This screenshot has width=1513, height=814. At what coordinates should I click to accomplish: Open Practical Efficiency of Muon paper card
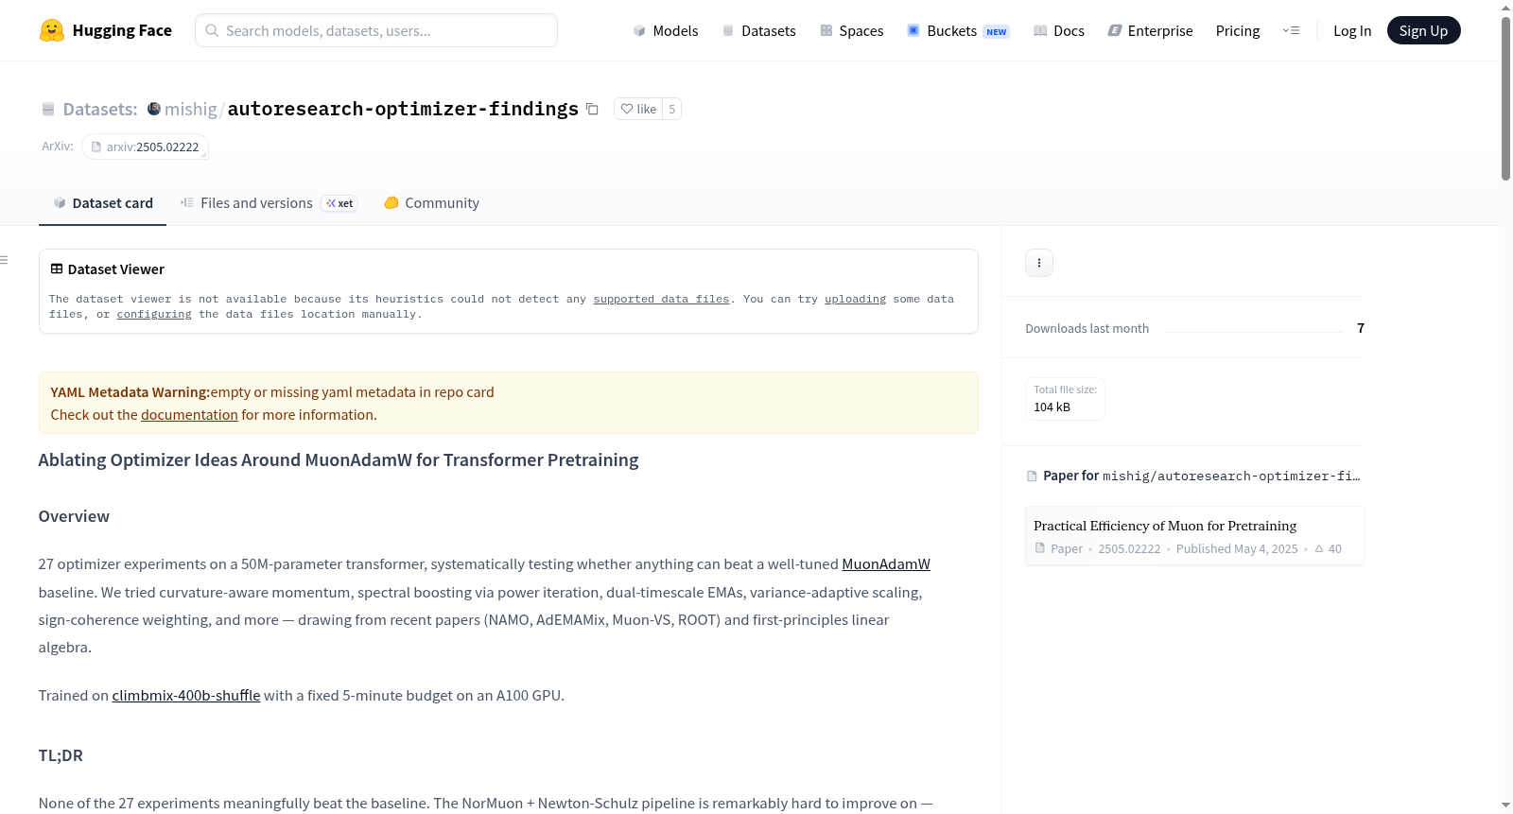click(1194, 536)
